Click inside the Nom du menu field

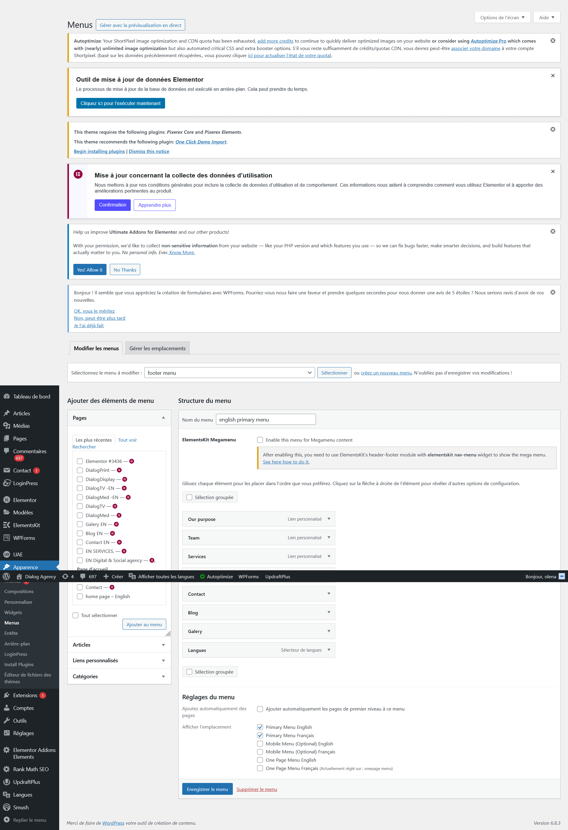coord(266,419)
